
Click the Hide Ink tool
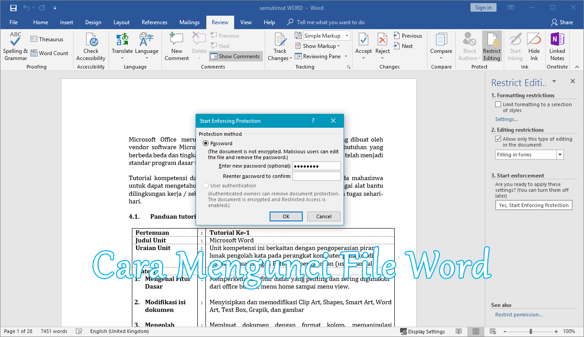(534, 46)
